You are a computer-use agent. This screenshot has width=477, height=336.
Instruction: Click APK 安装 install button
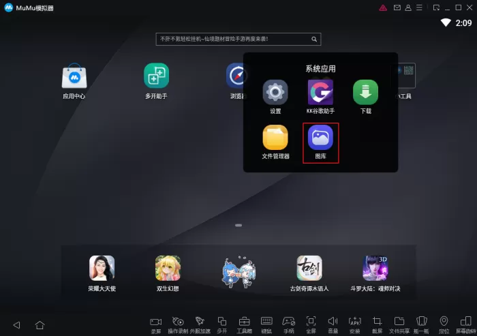[355, 324]
